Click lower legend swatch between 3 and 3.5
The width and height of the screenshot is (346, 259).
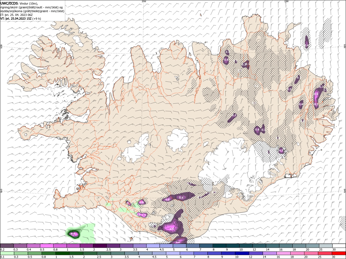(x=117, y=253)
